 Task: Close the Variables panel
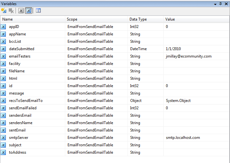point(226,4)
